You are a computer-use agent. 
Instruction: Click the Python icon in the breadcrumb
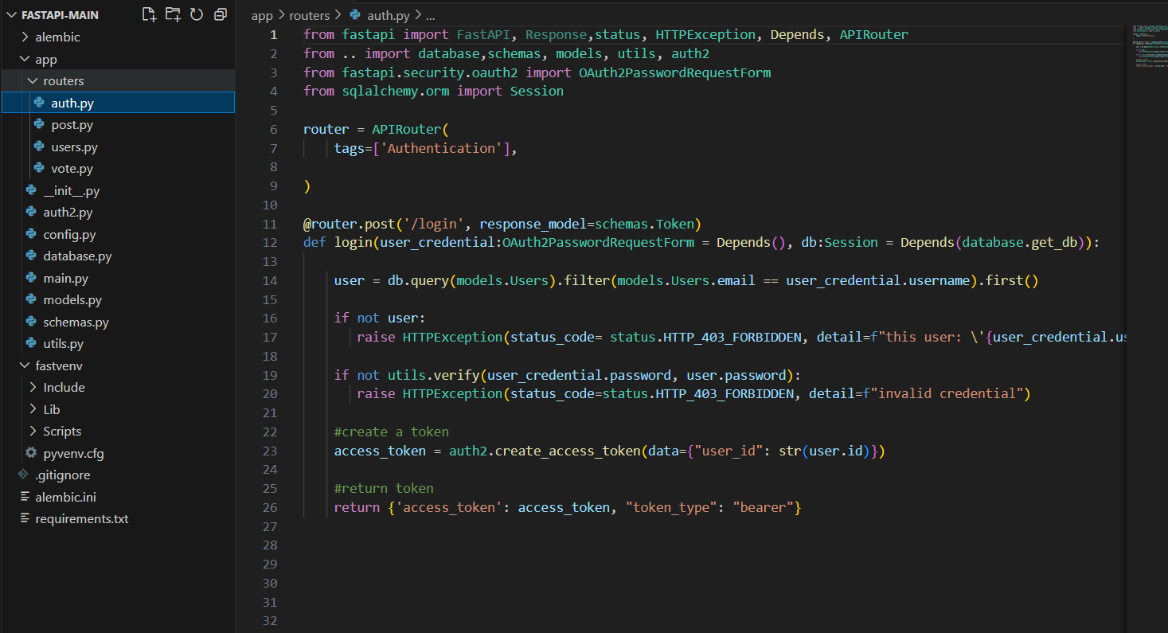355,15
